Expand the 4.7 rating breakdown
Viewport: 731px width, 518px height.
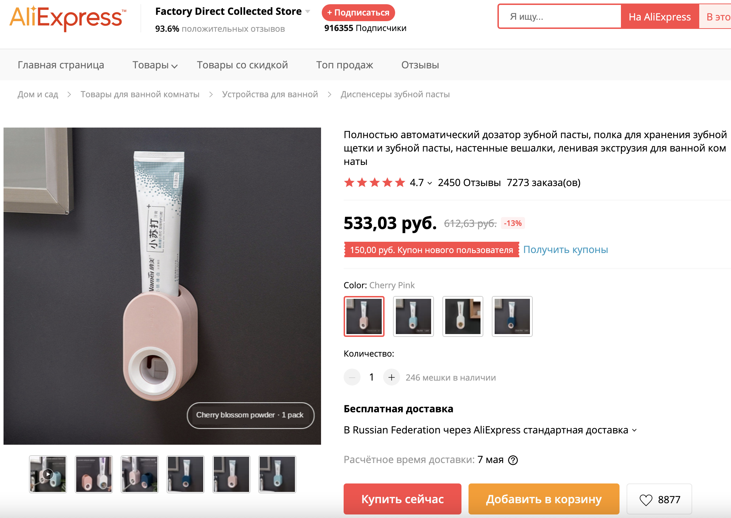[429, 183]
